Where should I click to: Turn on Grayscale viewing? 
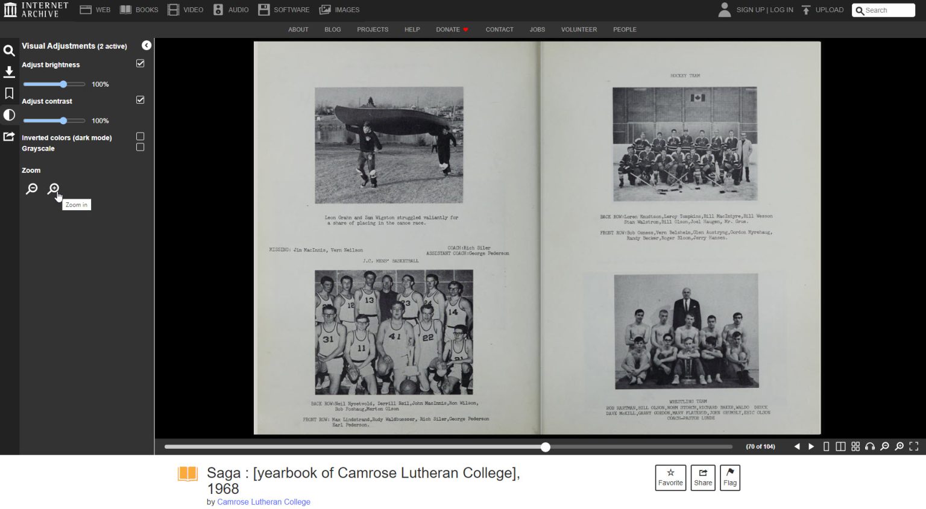[x=140, y=147]
